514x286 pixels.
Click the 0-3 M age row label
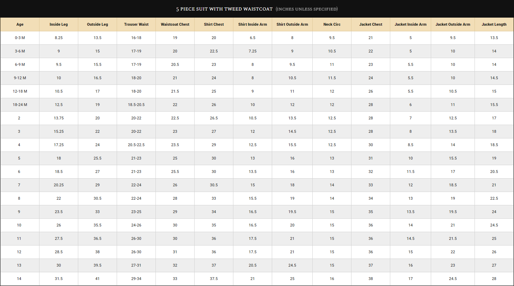(20, 38)
